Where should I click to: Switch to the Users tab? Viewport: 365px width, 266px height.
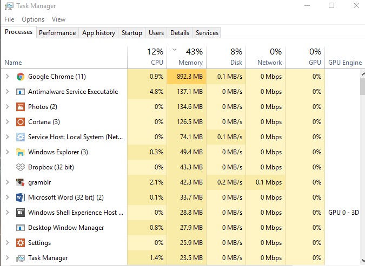(156, 33)
